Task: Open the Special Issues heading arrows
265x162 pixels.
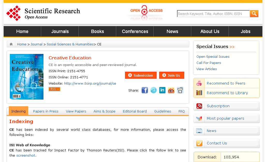Action: pyautogui.click(x=232, y=47)
